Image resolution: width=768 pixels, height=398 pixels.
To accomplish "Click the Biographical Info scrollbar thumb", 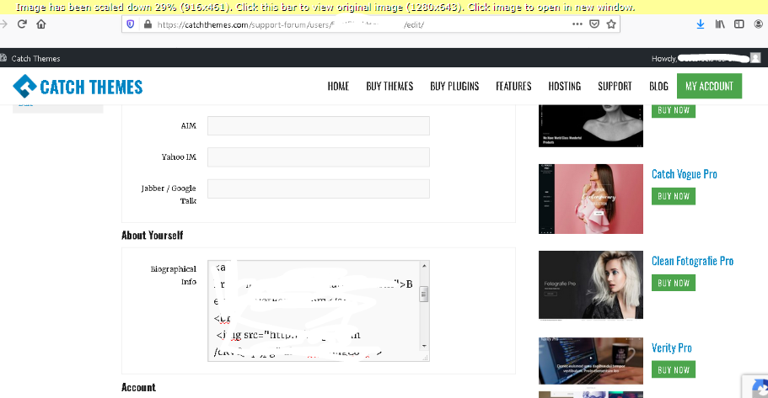I will (424, 295).
